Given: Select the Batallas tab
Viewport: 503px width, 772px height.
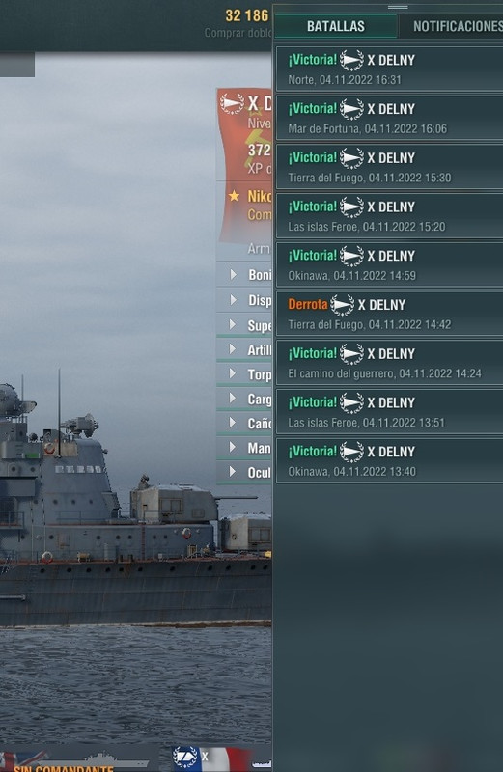Looking at the screenshot, I should 336,26.
